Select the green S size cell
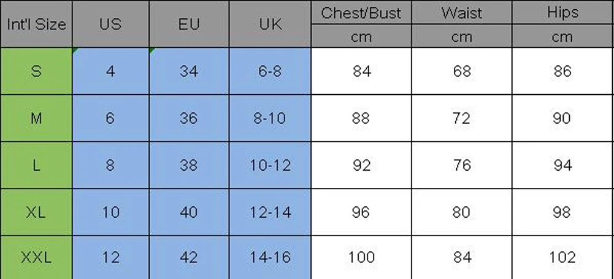Screen dimensions: 614x279 [36, 71]
